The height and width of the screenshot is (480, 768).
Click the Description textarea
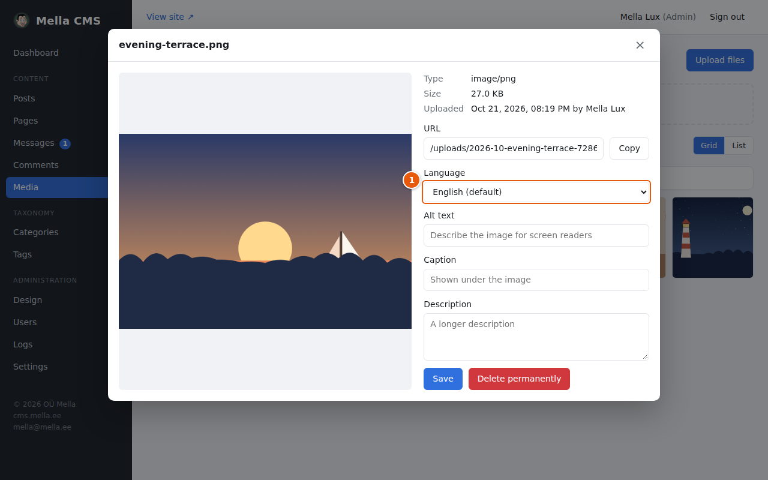pyautogui.click(x=536, y=337)
